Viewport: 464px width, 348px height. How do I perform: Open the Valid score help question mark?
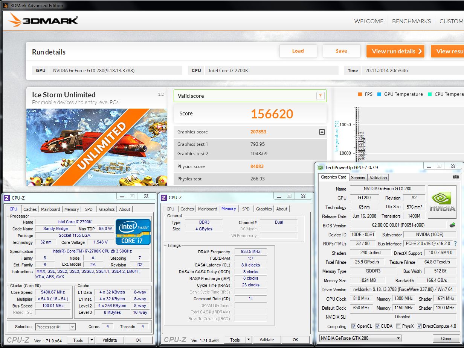click(320, 96)
